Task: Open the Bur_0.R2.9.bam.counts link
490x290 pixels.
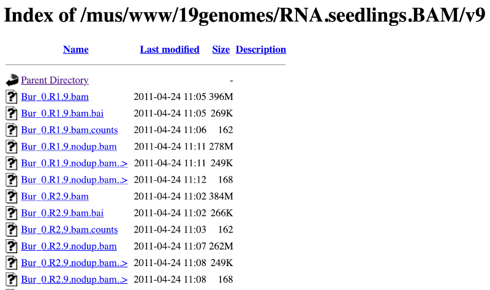Action: point(69,229)
